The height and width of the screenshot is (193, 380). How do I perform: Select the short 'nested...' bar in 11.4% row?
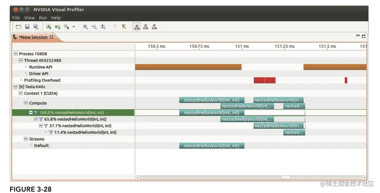(294, 132)
